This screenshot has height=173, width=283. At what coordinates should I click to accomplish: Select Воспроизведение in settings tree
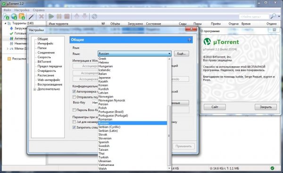(x=50, y=85)
